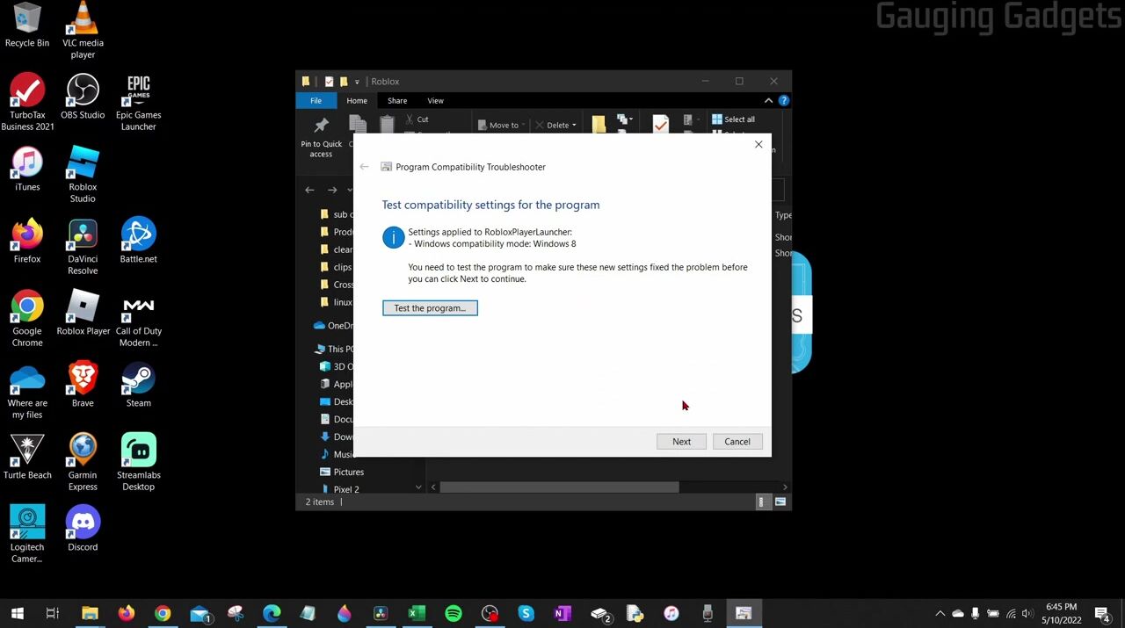
Task: Select the Epic Games Launcher icon
Action: (x=138, y=103)
